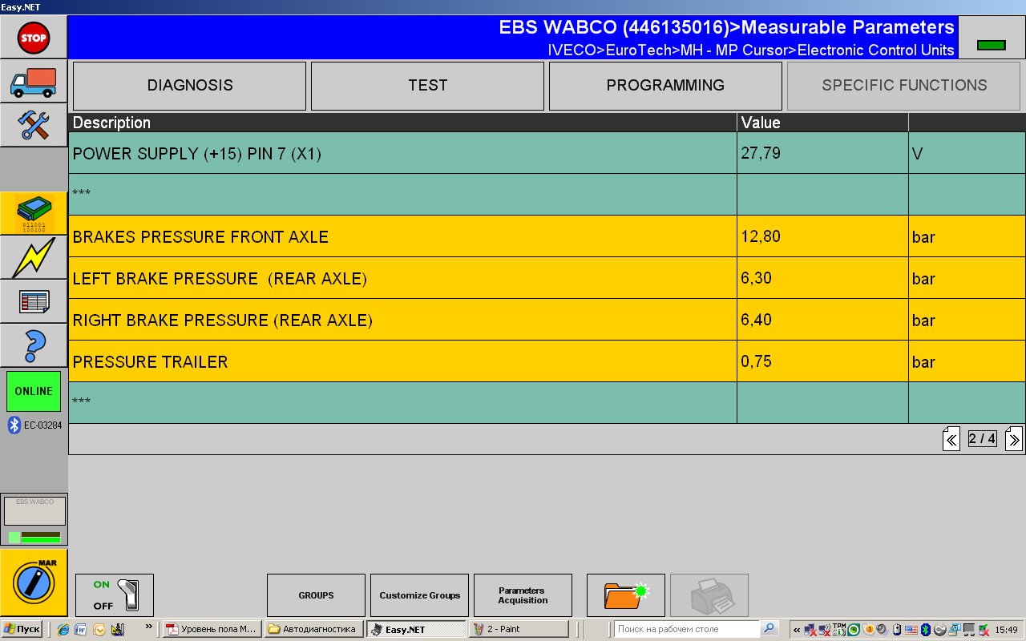Viewport: 1026px width, 641px height.
Task: Switch to 2 - Paint taskbar item
Action: (519, 629)
